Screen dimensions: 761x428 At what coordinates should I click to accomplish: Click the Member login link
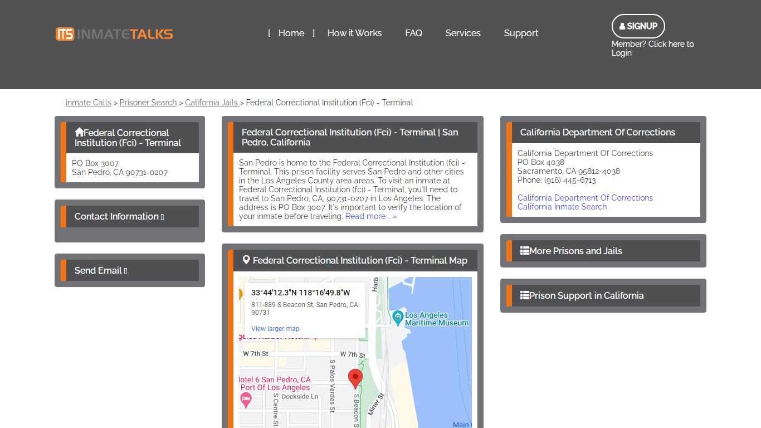(x=653, y=48)
